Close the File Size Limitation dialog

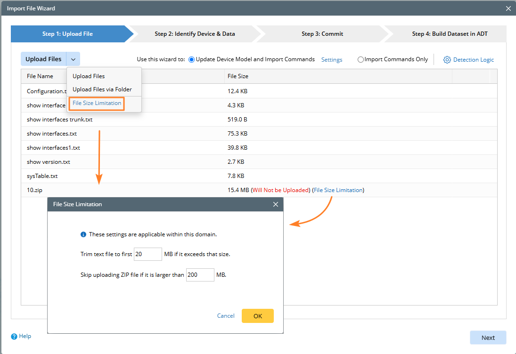pyautogui.click(x=276, y=204)
